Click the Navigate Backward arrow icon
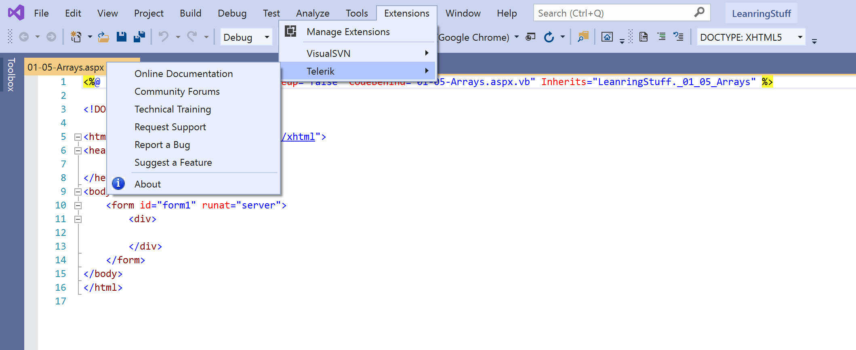Image resolution: width=856 pixels, height=350 pixels. click(x=24, y=37)
